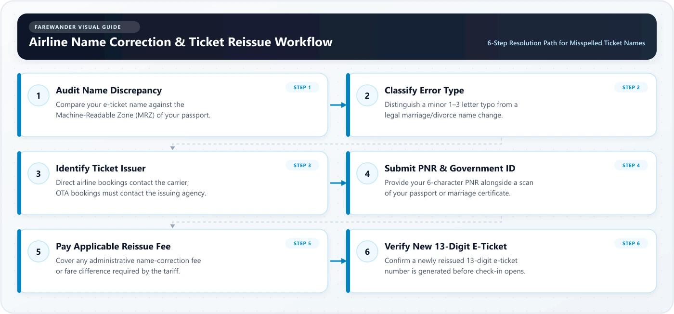The height and width of the screenshot is (314, 674).
Task: Click the 'minor 1–3 letter typo' description line
Action: coord(451,105)
